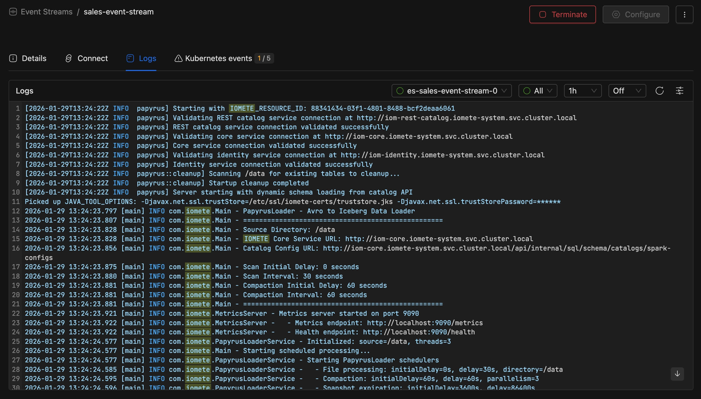Viewport: 701px width, 399px height.
Task: Click the Details info icon
Action: click(x=13, y=59)
